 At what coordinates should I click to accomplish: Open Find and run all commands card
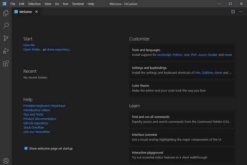click(x=182, y=119)
